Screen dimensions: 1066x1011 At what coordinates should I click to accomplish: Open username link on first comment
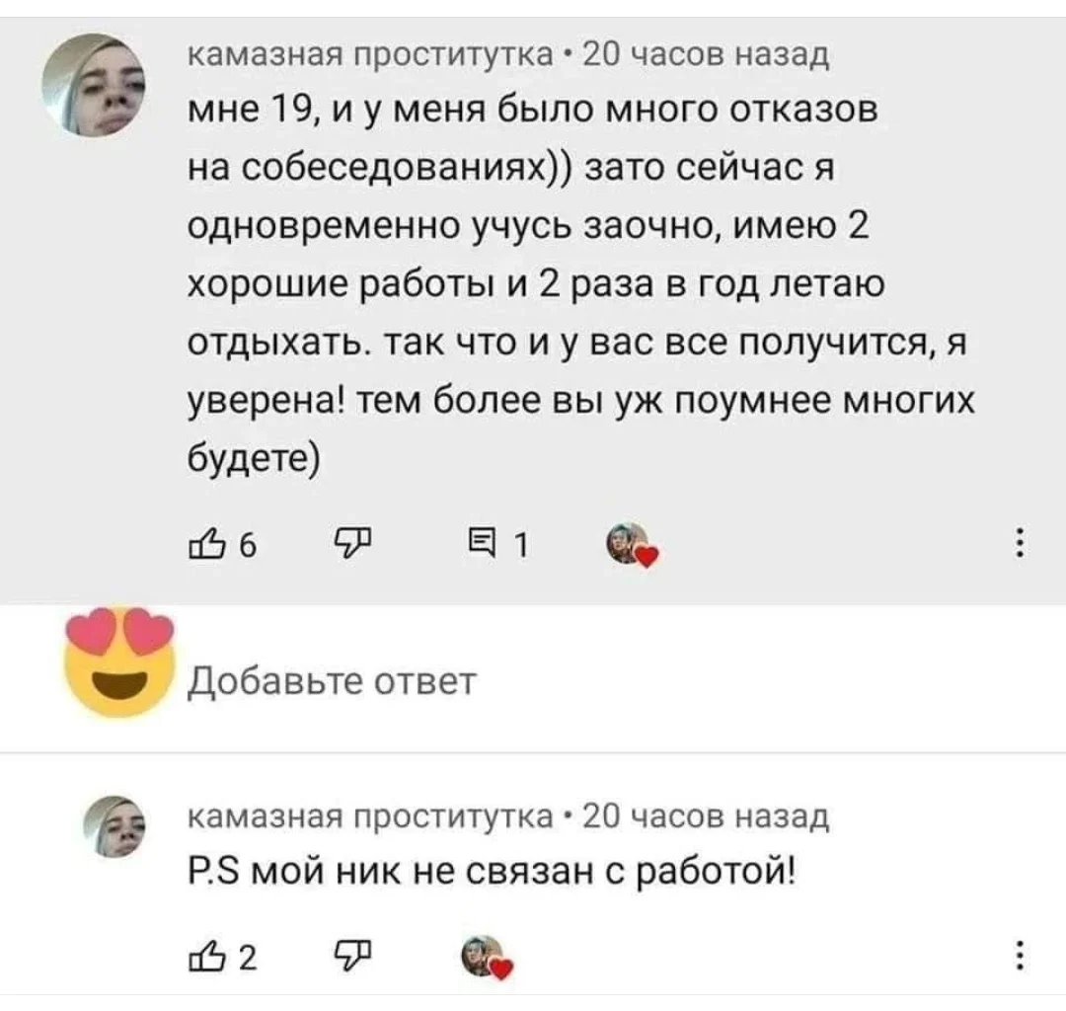(368, 58)
